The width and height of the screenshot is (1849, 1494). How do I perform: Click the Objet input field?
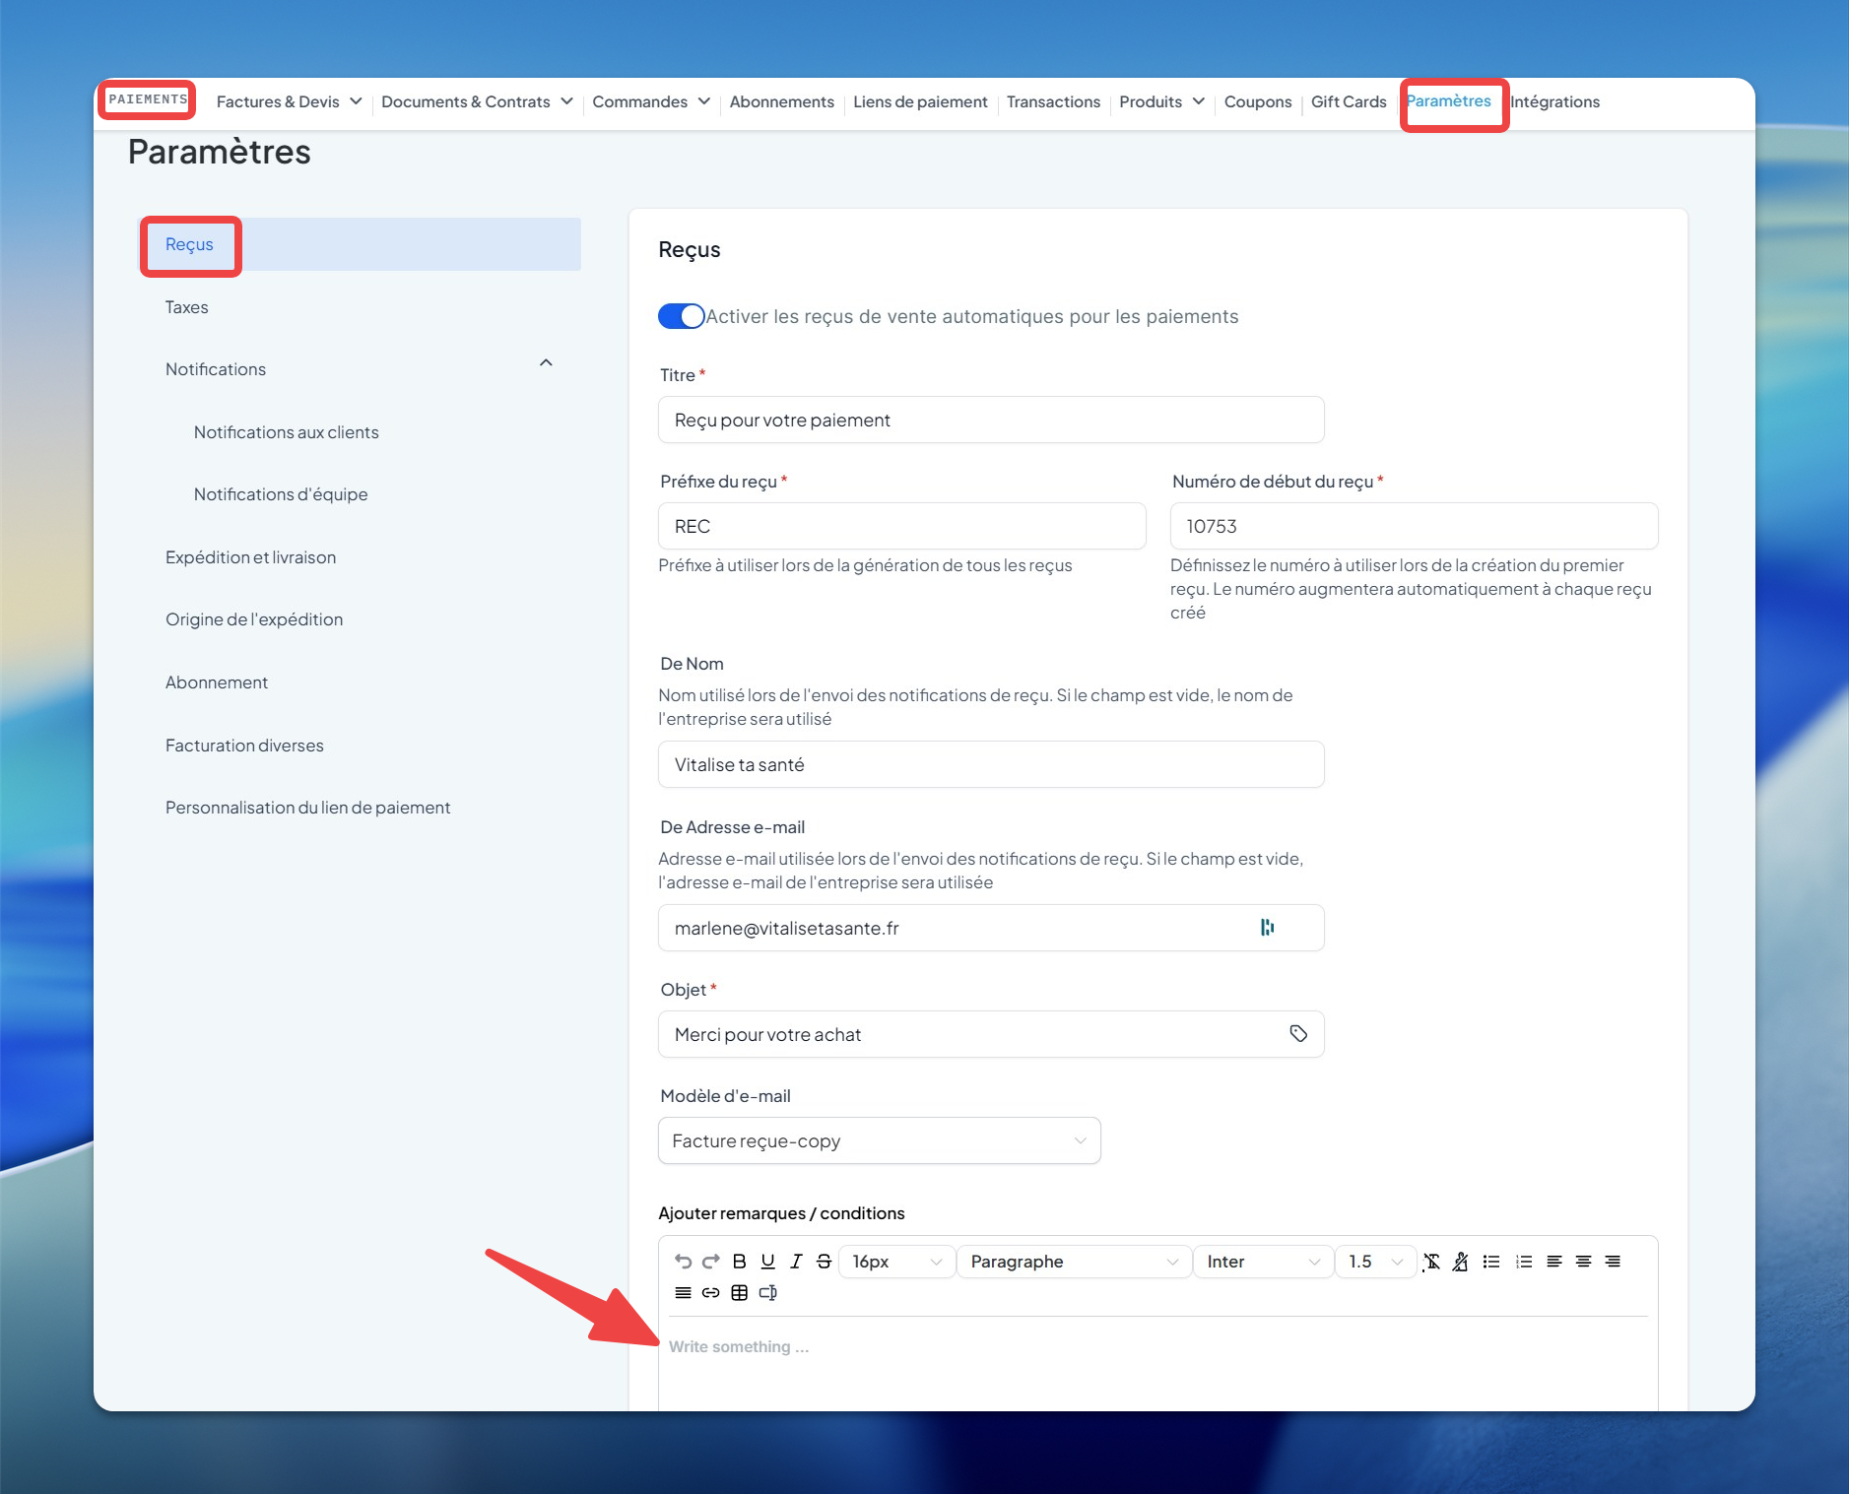991,1034
